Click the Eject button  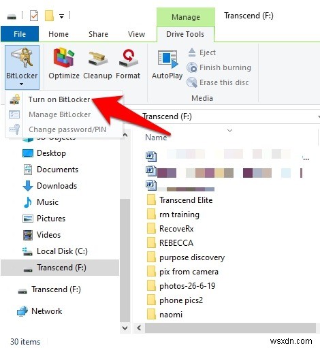[202, 52]
